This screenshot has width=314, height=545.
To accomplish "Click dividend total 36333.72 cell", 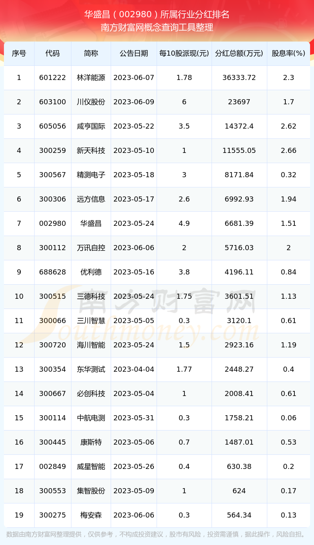I will [x=239, y=78].
